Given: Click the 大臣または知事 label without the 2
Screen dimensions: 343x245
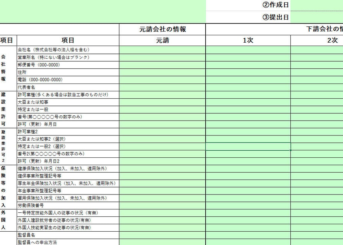Looking at the screenshot, I should [x=33, y=102].
